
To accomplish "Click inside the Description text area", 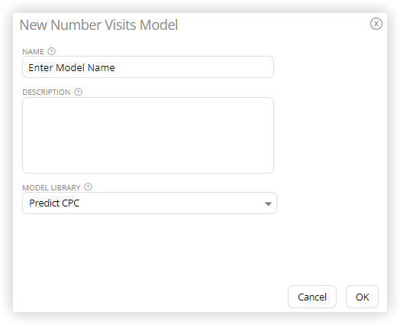I will [148, 135].
